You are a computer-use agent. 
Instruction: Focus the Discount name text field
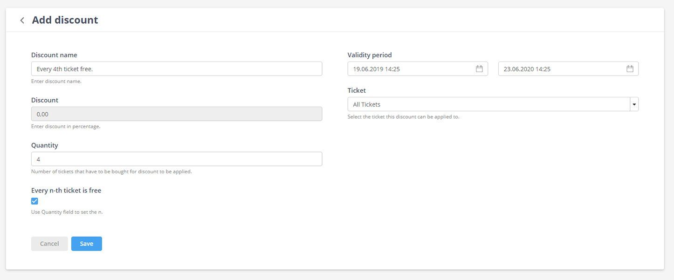pyautogui.click(x=176, y=69)
